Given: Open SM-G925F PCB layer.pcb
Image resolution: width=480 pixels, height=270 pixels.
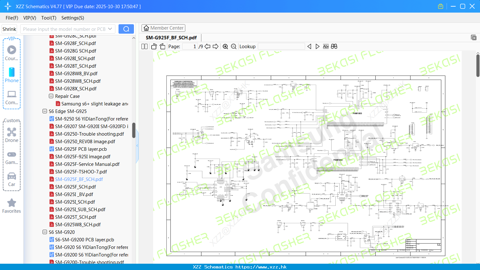Looking at the screenshot, I should (x=81, y=149).
